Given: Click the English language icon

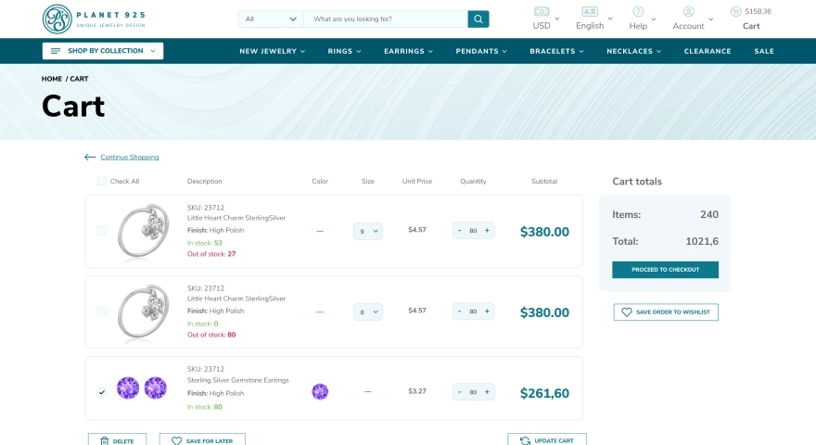Looking at the screenshot, I should click(x=590, y=11).
